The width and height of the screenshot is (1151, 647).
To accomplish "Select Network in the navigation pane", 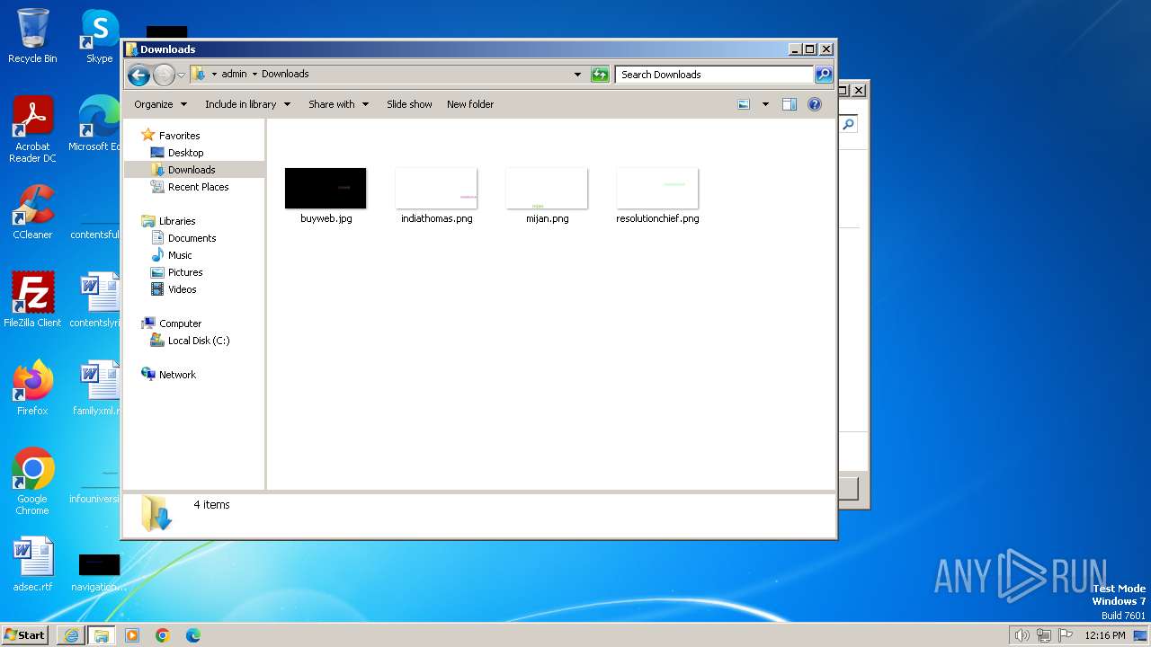I will pos(177,375).
